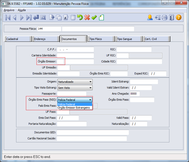Click the right-side Órgão Emis Pass field

tap(142, 100)
